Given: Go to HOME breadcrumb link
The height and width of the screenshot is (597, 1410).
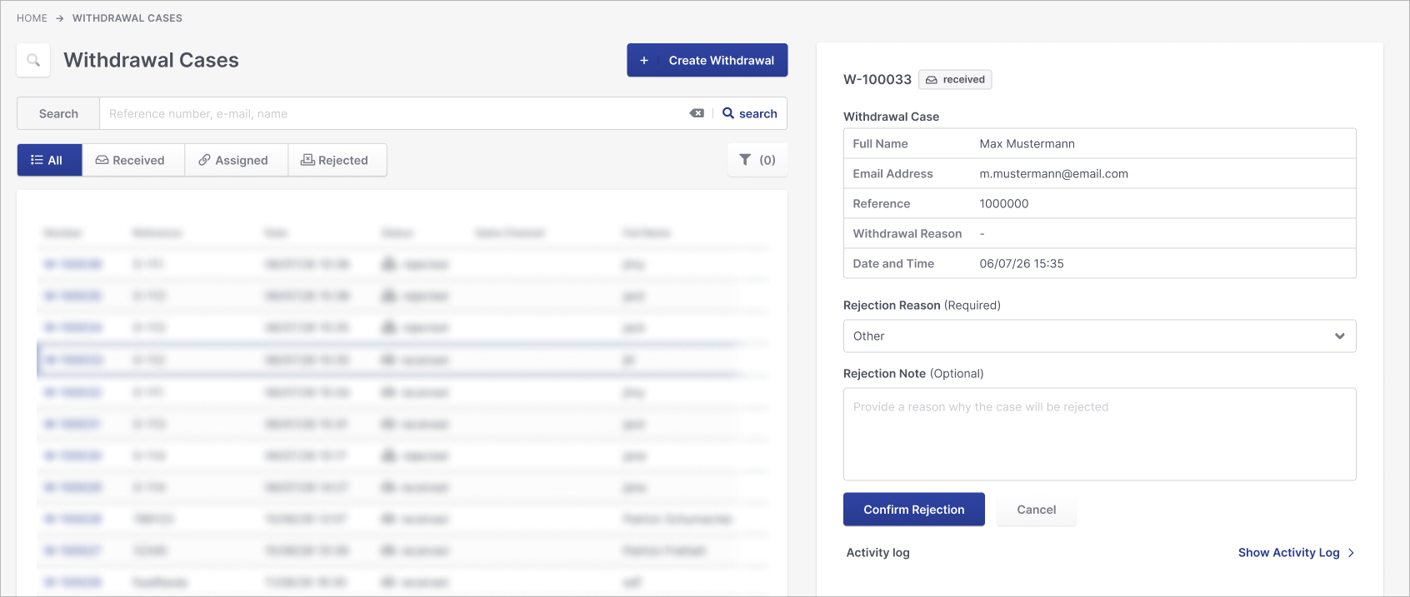Looking at the screenshot, I should [x=32, y=18].
